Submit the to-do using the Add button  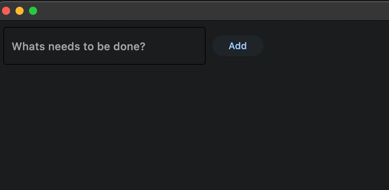pyautogui.click(x=238, y=46)
